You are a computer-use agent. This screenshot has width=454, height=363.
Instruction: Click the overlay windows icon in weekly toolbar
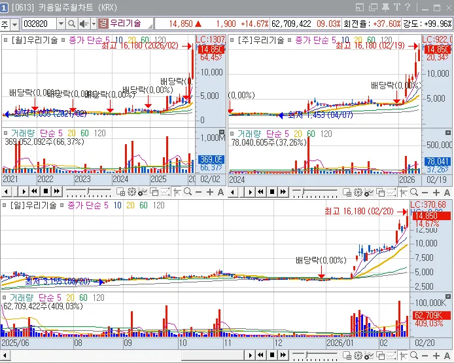tap(381, 192)
